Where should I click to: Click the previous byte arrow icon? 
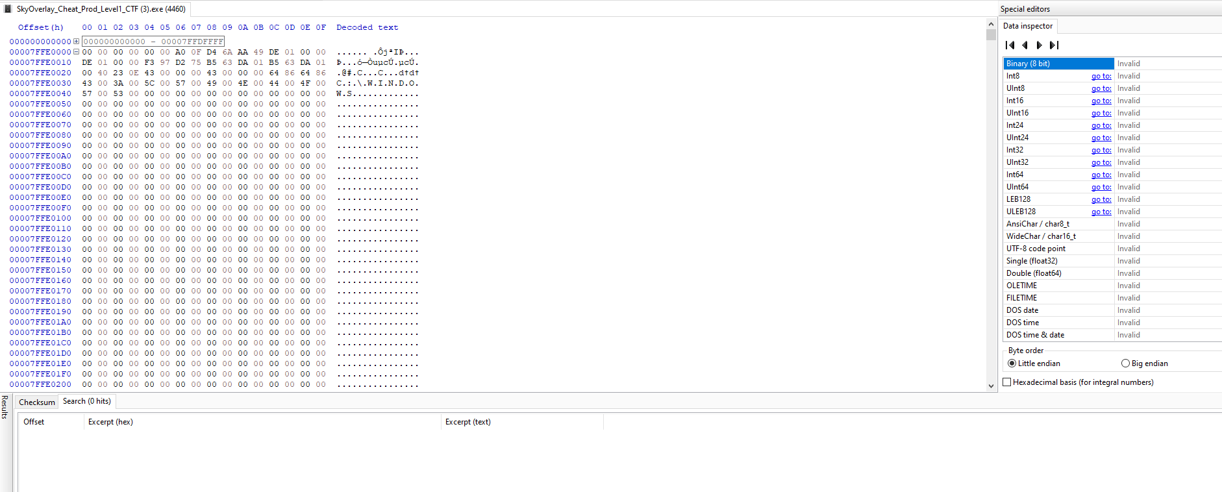[1025, 45]
